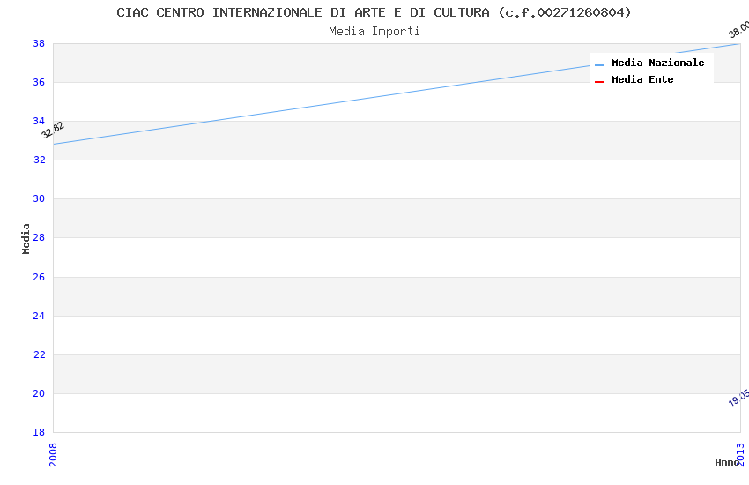
Task: Click the Media y-axis title
Action: pyautogui.click(x=26, y=238)
